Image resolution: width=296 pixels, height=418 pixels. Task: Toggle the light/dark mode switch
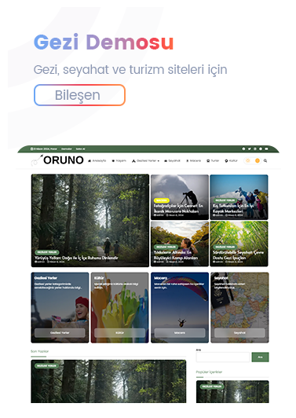252,160
